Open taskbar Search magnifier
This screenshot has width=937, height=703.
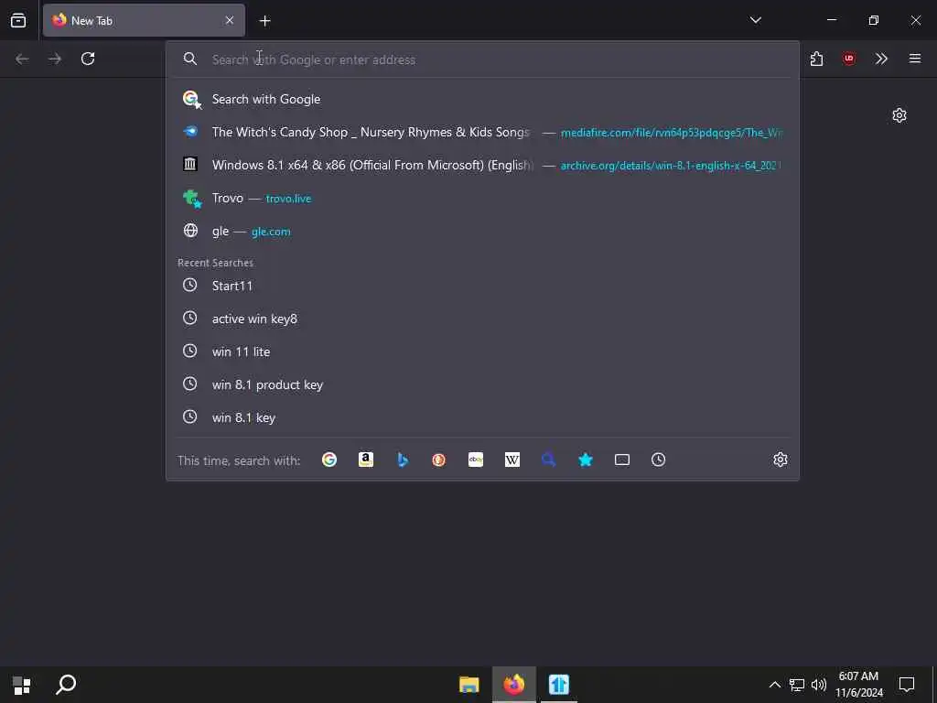[x=66, y=685]
